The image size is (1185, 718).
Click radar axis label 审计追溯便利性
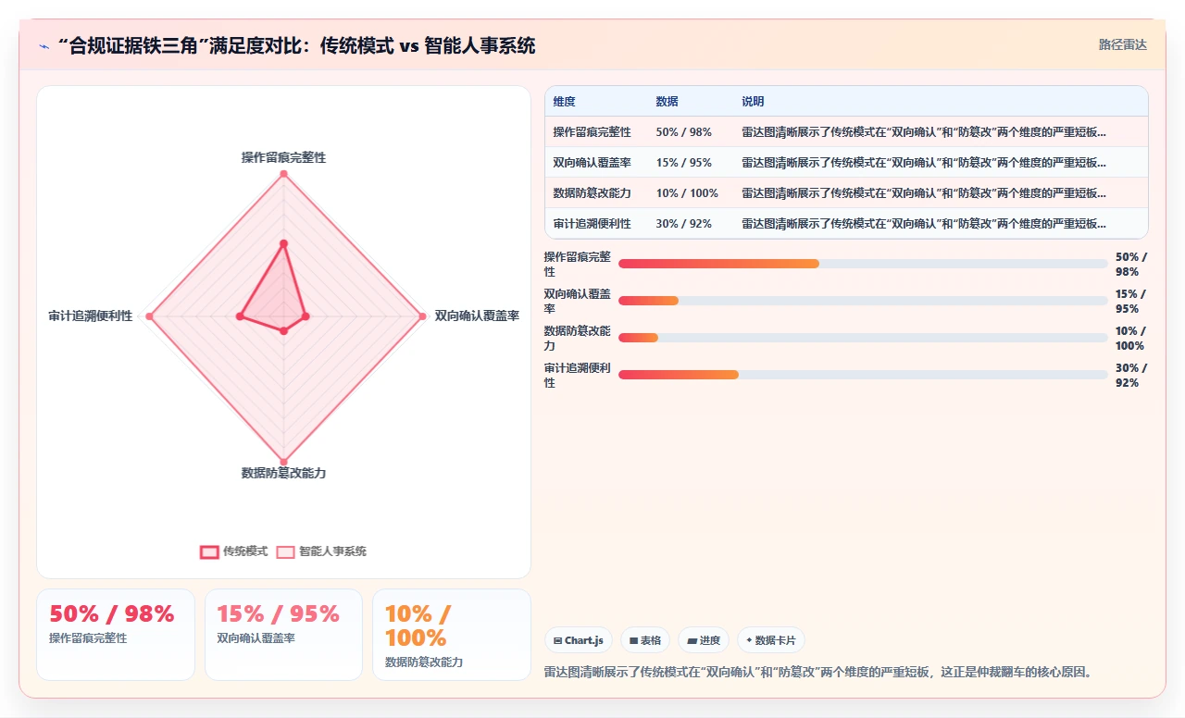(91, 316)
